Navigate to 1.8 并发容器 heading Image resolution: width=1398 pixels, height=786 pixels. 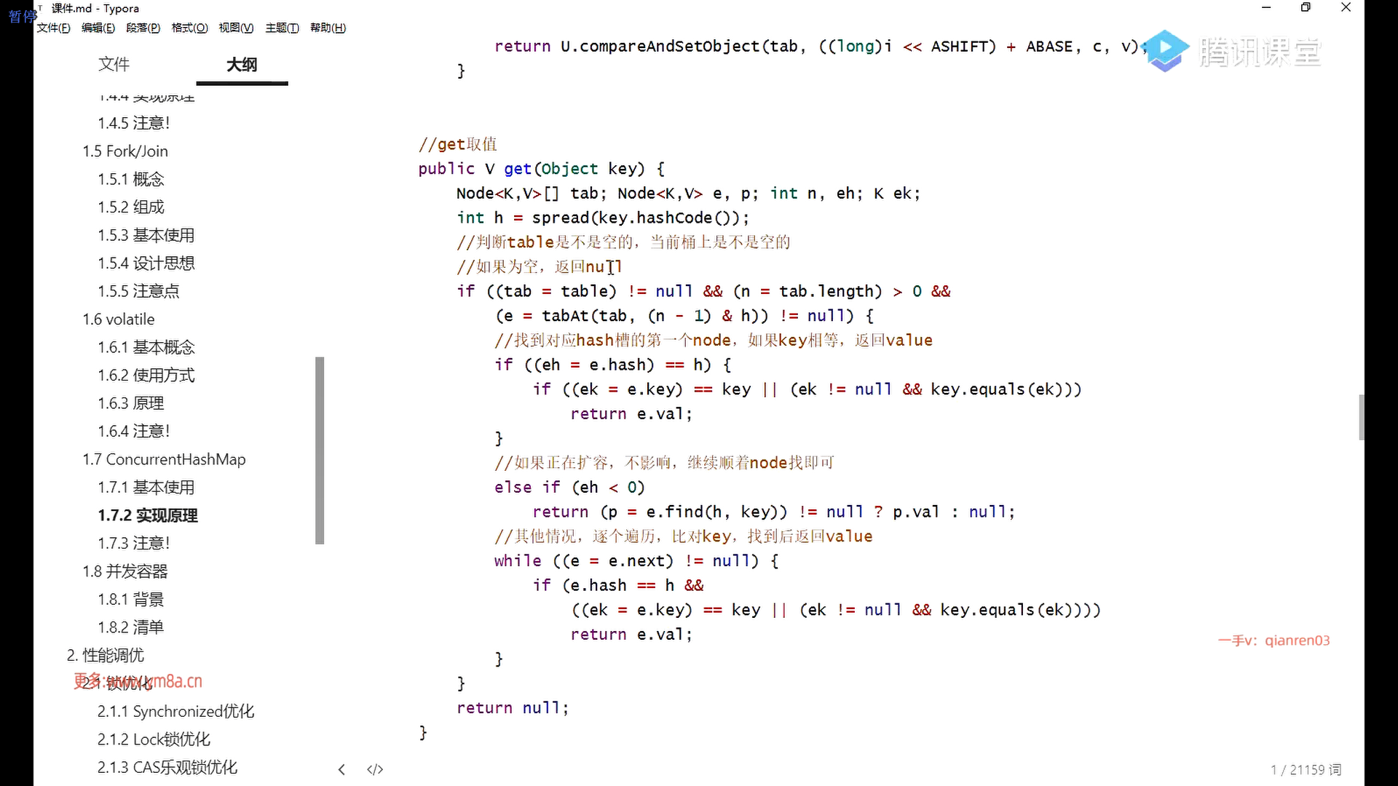point(125,571)
